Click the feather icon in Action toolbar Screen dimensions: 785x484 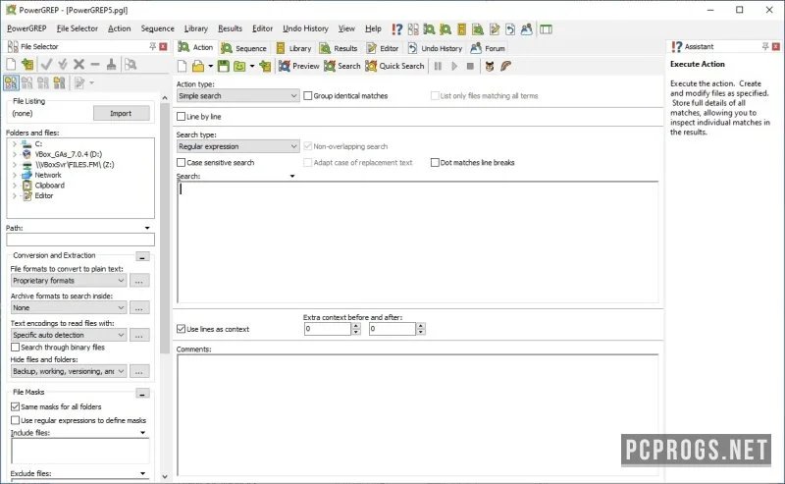pyautogui.click(x=505, y=66)
